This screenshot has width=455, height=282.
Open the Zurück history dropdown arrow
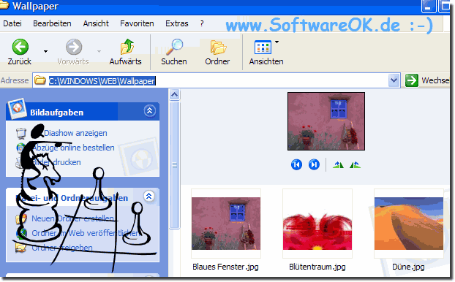pos(45,52)
